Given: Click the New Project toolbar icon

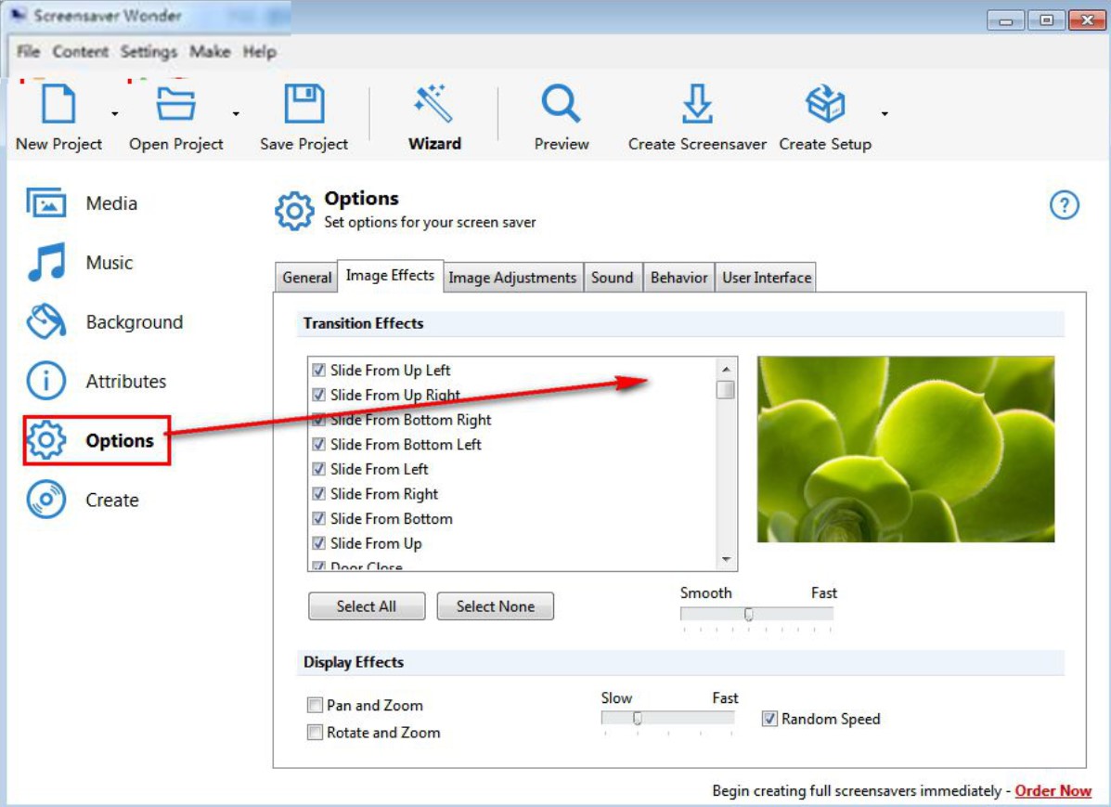Looking at the screenshot, I should click(x=58, y=105).
